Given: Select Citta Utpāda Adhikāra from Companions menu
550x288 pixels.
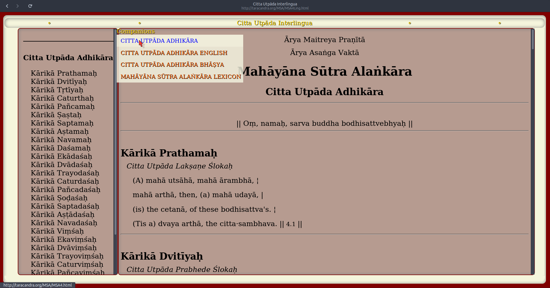Looking at the screenshot, I should [159, 41].
